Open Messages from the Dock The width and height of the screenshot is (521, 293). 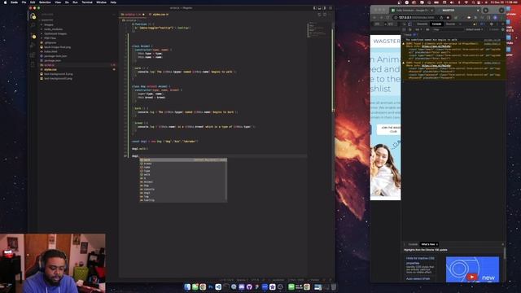[195, 287]
